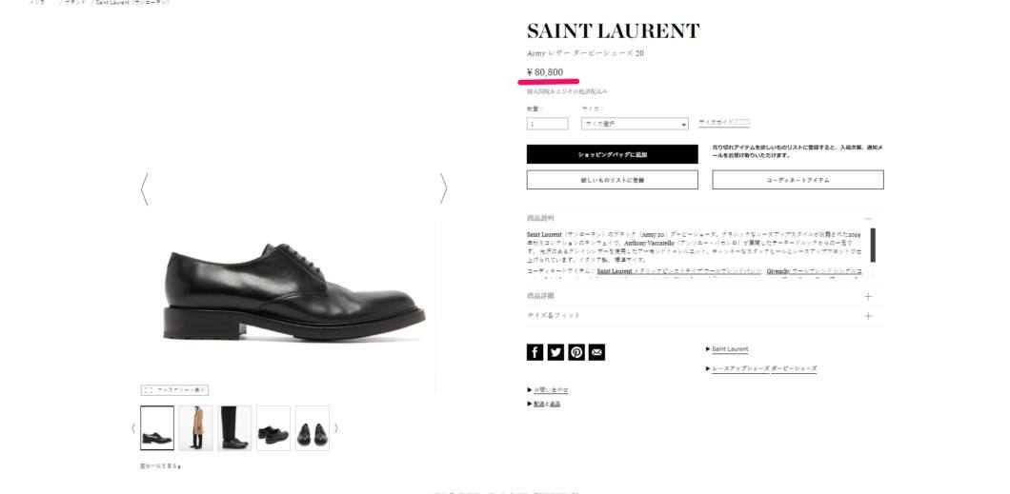Click the product description scrollbar

(873, 245)
